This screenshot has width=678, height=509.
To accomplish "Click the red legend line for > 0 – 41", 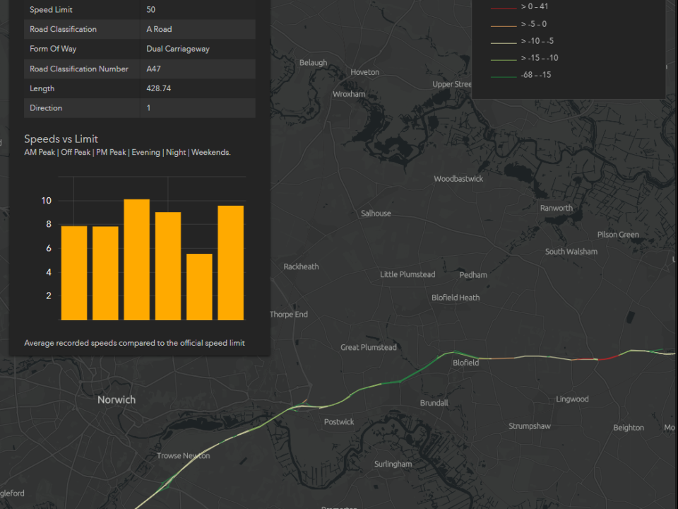I will tap(503, 7).
